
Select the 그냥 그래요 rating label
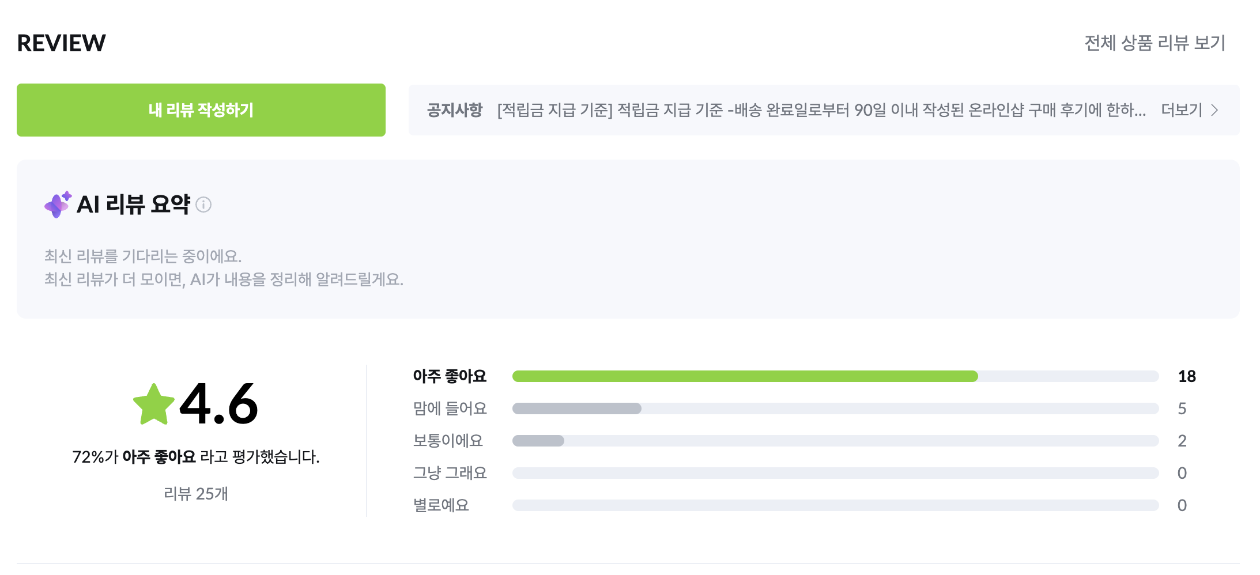click(x=450, y=473)
